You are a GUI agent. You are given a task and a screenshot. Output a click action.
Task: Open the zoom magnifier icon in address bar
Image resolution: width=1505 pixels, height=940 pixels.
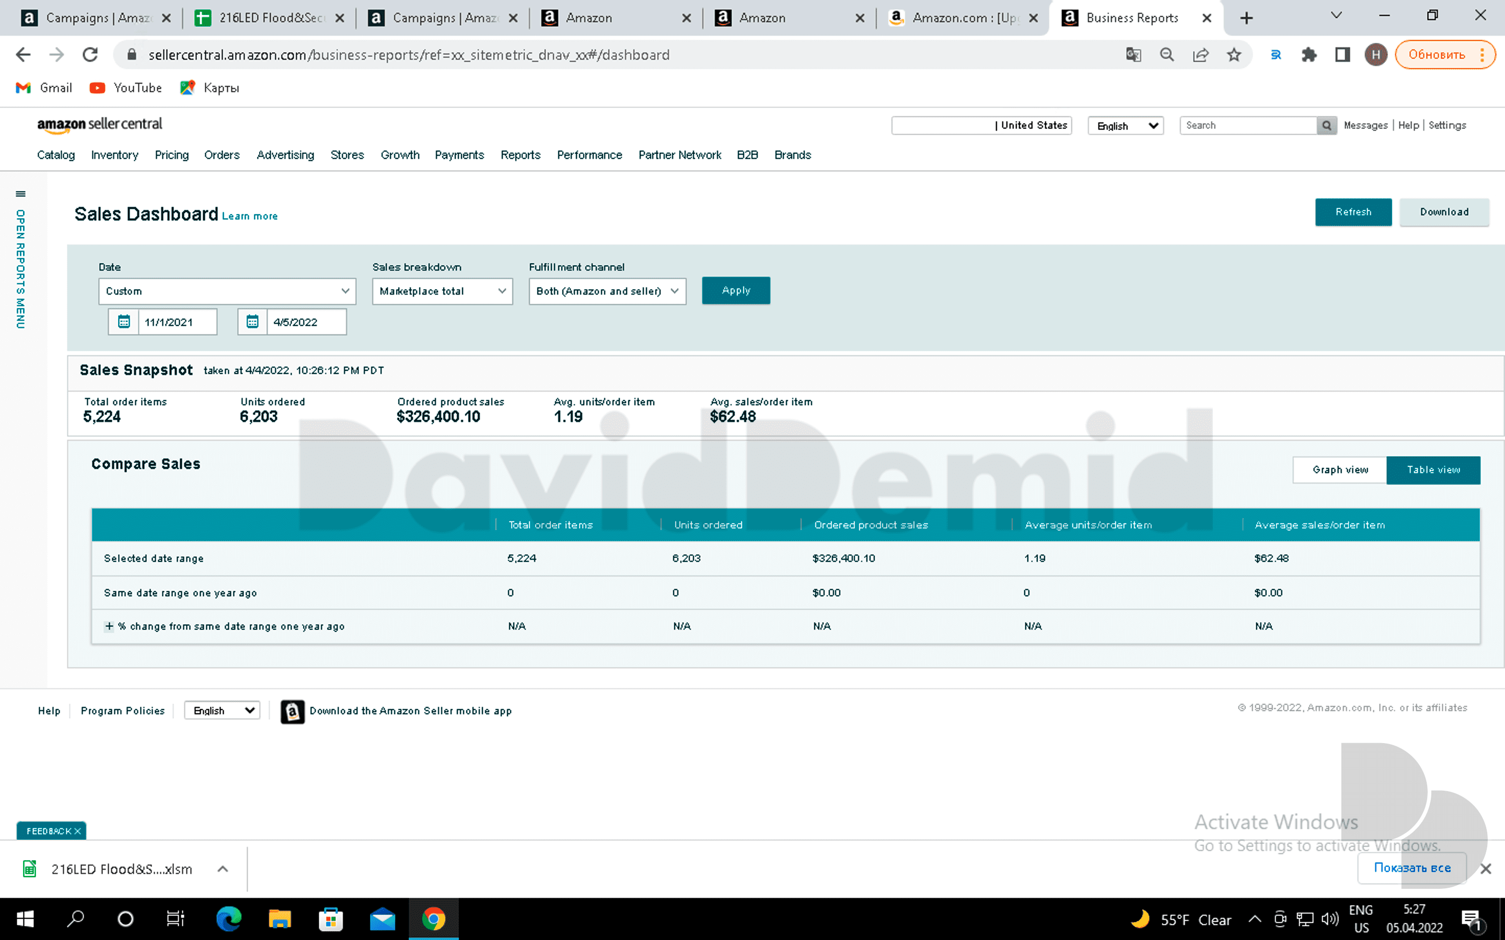click(x=1167, y=55)
